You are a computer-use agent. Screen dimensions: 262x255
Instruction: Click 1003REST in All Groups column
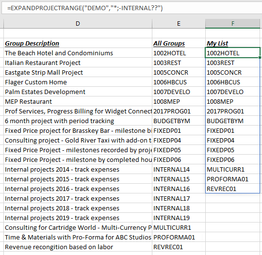(x=179, y=63)
